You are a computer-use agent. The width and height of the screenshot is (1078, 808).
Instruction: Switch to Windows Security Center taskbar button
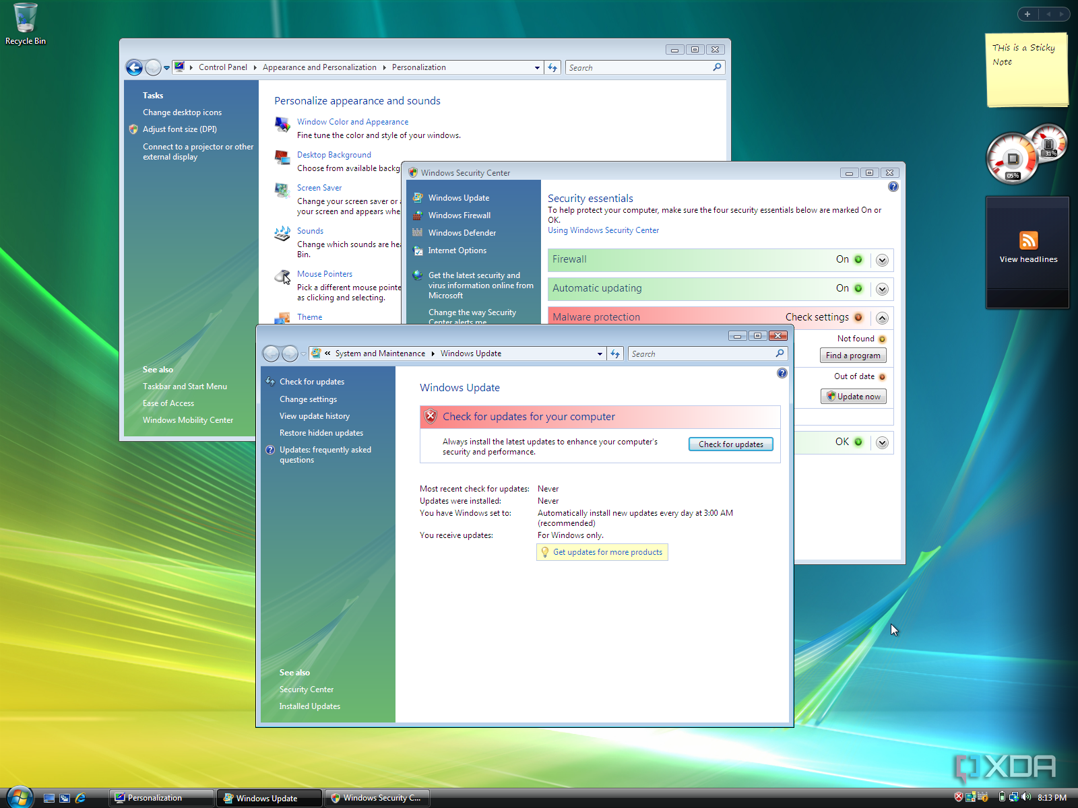[x=377, y=798]
